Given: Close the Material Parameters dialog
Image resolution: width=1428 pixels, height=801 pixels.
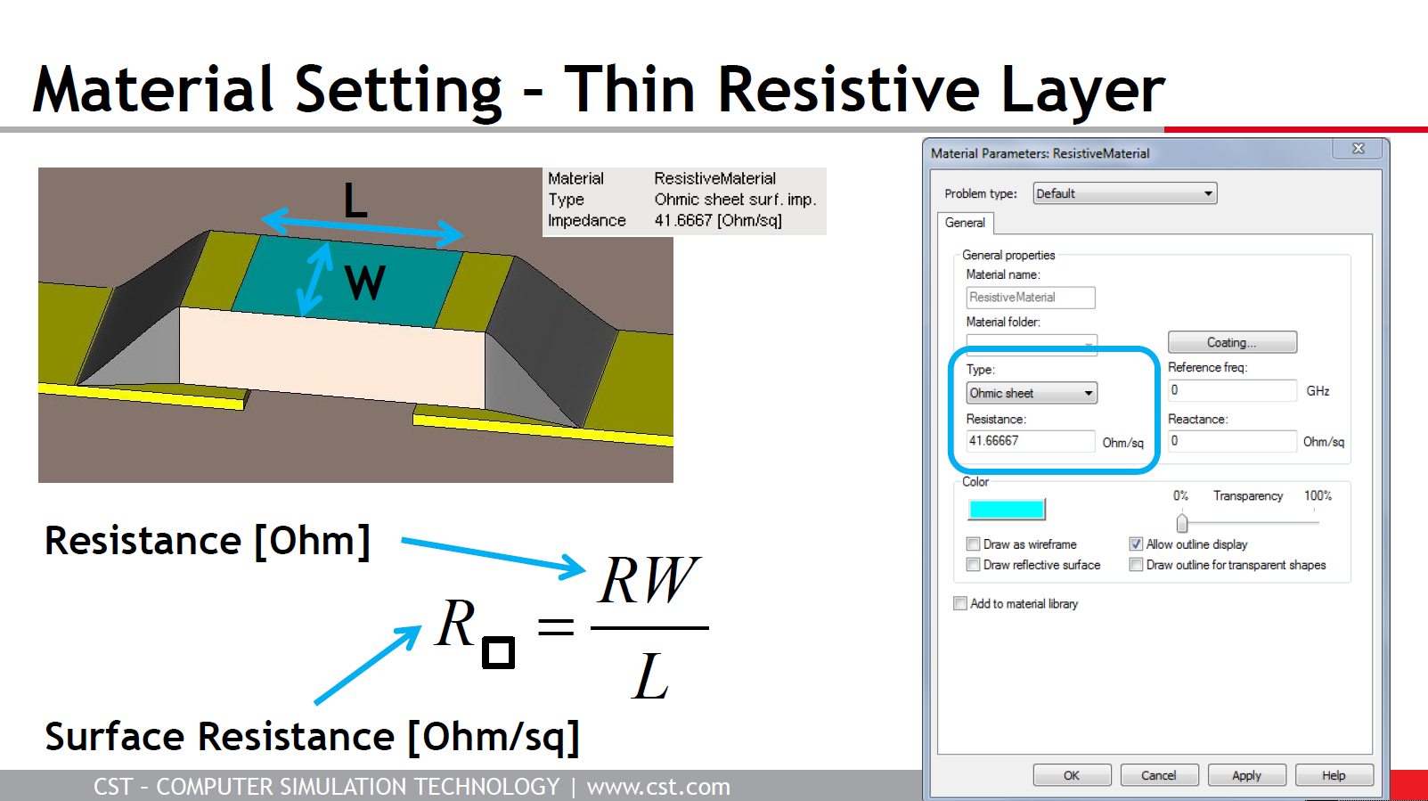Looking at the screenshot, I should pyautogui.click(x=1359, y=148).
